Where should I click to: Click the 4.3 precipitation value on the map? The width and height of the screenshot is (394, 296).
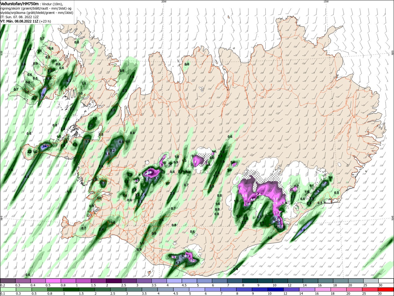tap(68, 81)
